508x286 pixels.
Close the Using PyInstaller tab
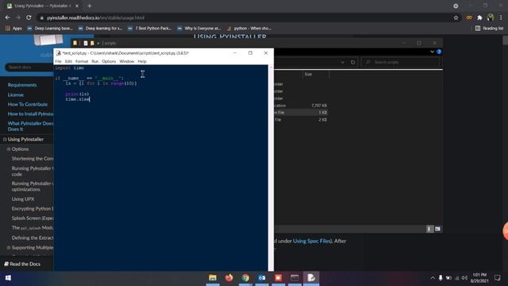point(77,6)
